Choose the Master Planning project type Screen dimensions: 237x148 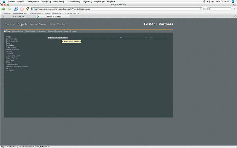tap(12, 58)
